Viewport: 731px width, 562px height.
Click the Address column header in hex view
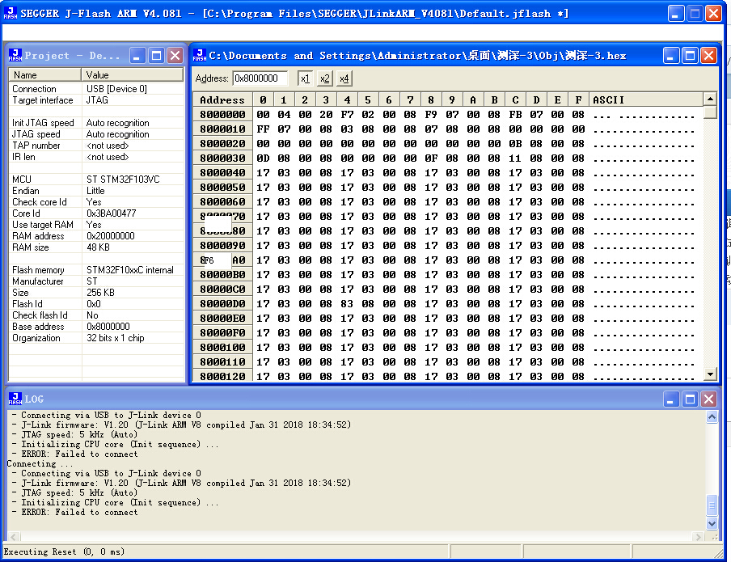pyautogui.click(x=222, y=99)
